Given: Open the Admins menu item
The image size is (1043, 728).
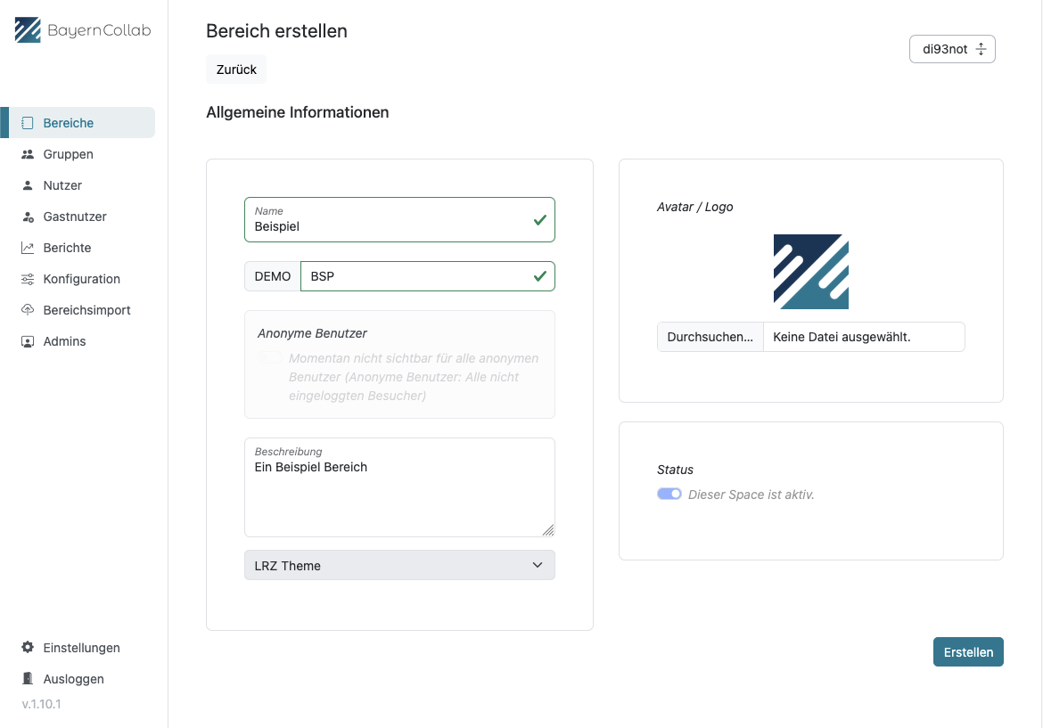Looking at the screenshot, I should coord(64,341).
